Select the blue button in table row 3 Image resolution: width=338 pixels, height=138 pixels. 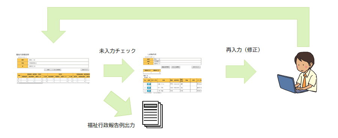click(x=149, y=91)
